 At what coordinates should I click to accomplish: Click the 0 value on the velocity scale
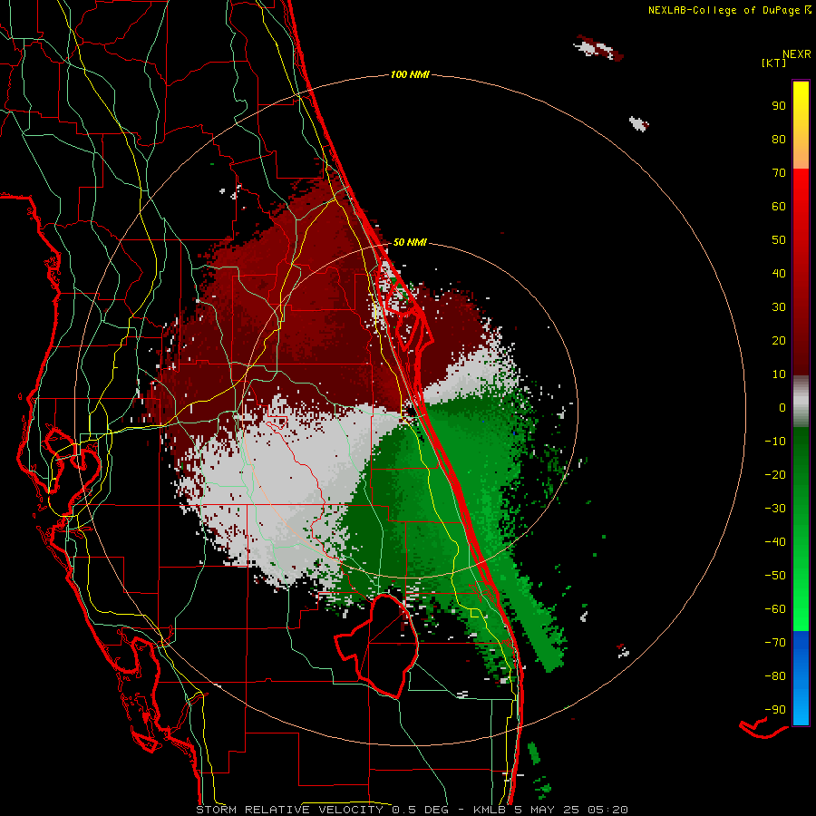(782, 407)
